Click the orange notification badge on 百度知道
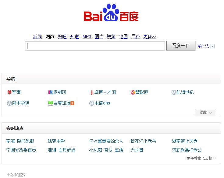The width and height of the screenshot is (224, 178). [72, 103]
